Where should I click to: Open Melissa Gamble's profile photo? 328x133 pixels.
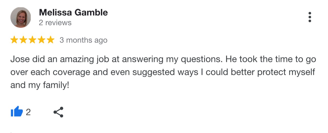[x=21, y=17]
